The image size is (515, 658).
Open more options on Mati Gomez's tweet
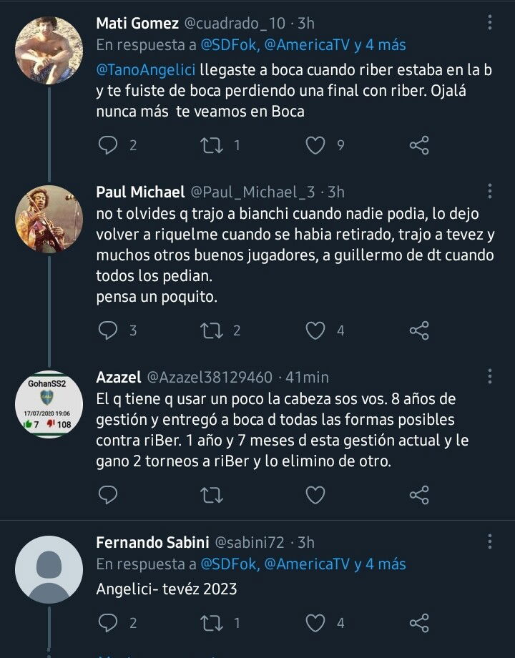(490, 22)
